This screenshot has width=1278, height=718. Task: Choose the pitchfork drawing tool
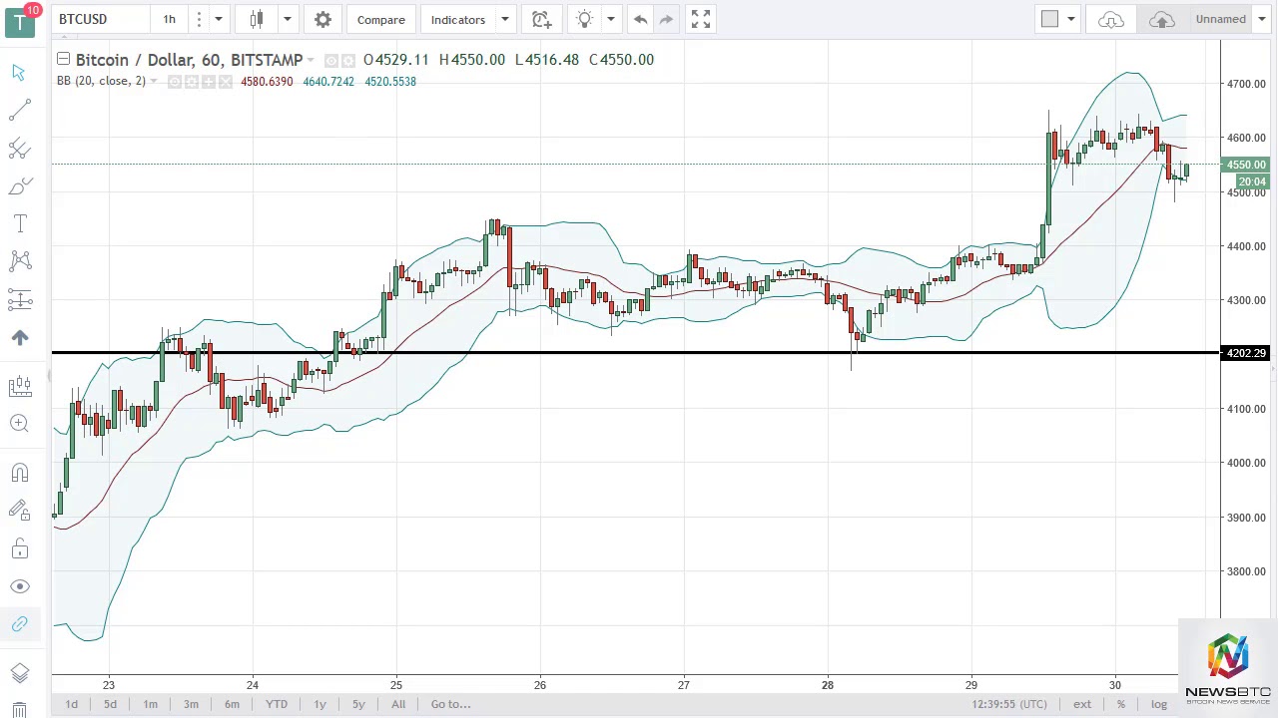pyautogui.click(x=19, y=149)
